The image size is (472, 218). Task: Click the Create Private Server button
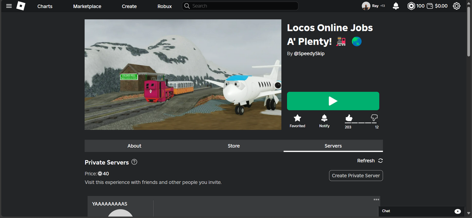point(356,176)
